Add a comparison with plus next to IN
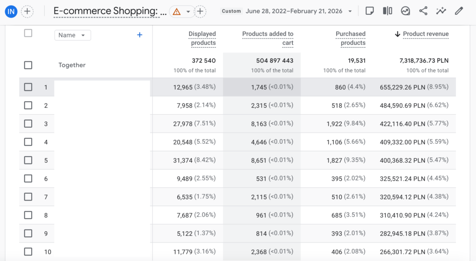The image size is (476, 261). (x=27, y=12)
